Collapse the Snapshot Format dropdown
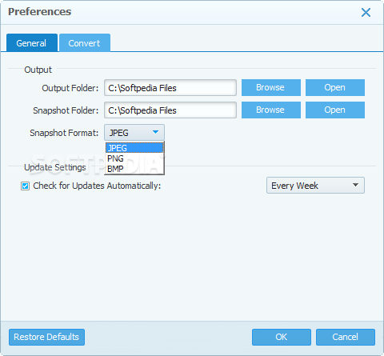This screenshot has width=384, height=356. 134,132
